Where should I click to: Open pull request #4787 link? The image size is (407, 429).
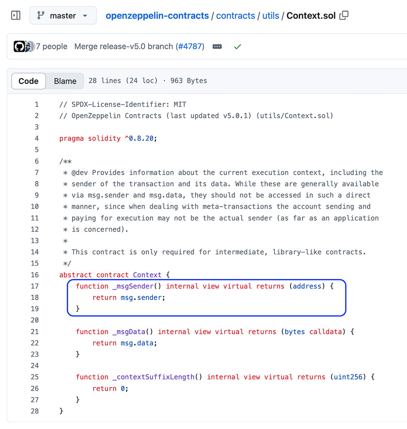(190, 46)
